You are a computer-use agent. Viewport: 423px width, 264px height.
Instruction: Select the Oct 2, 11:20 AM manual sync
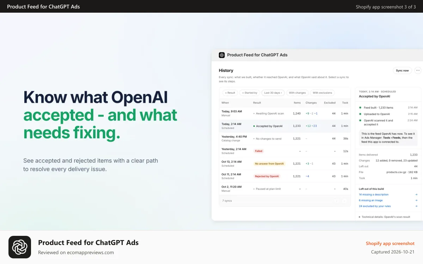point(285,189)
